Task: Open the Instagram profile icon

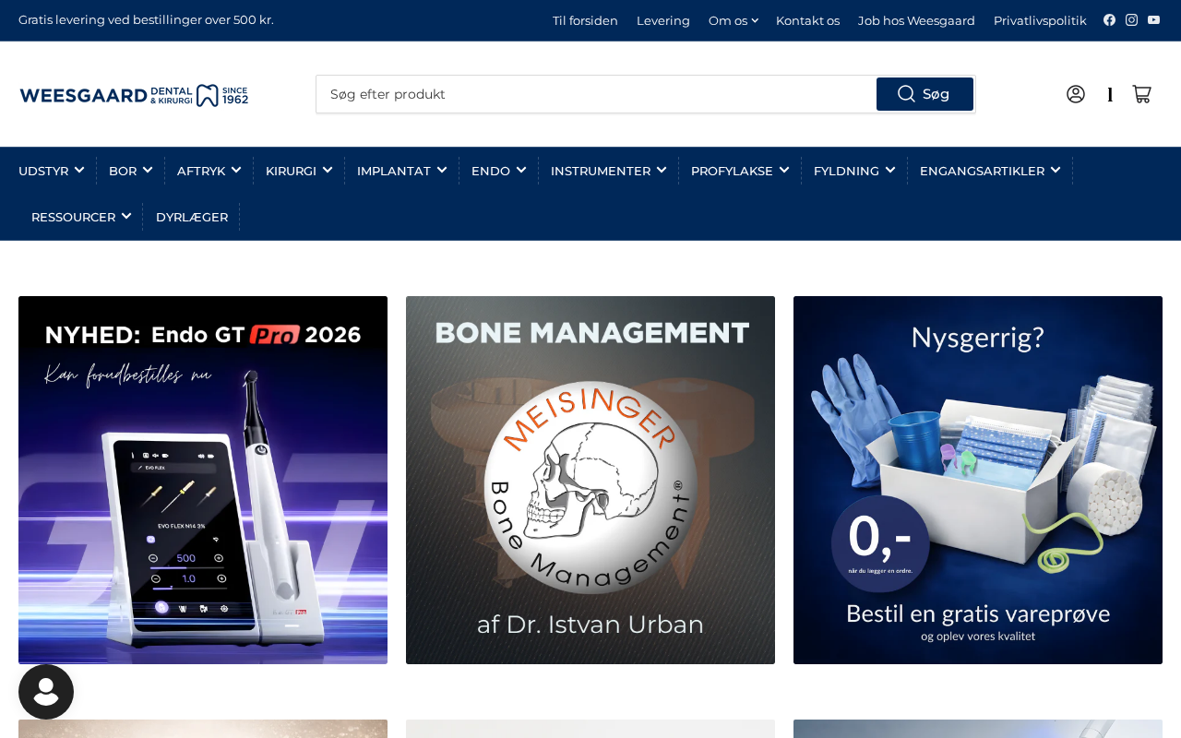Action: tap(1131, 20)
